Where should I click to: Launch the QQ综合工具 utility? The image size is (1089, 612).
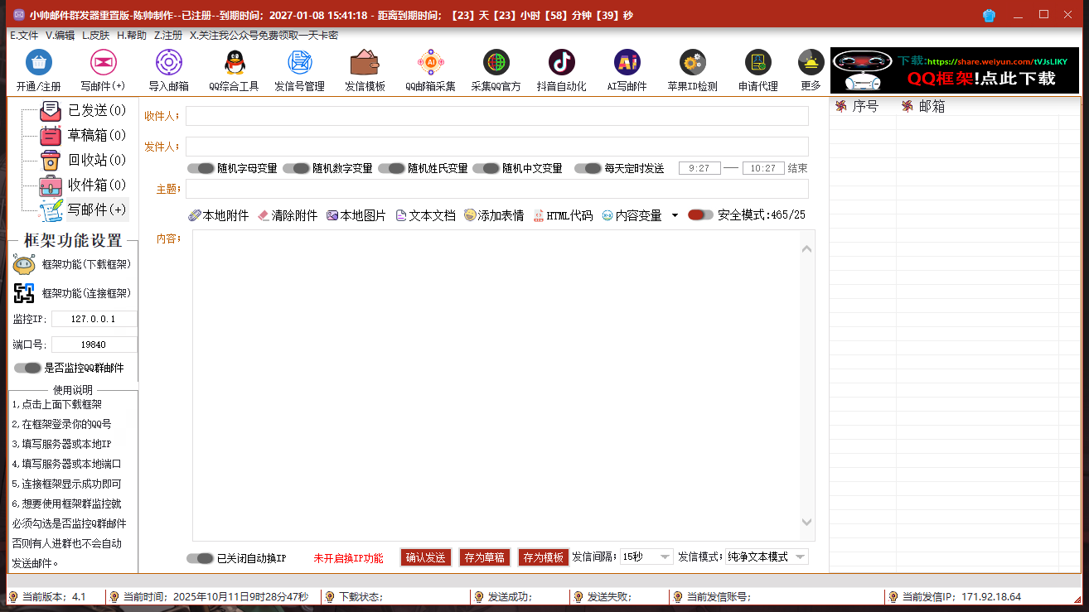click(235, 70)
